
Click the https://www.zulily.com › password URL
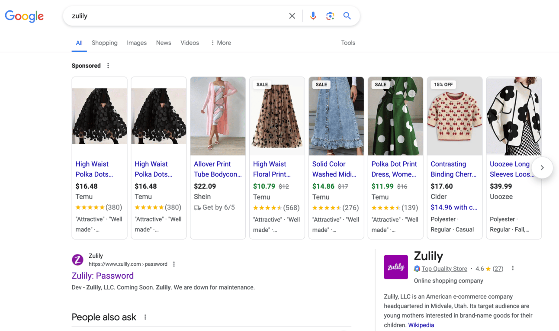click(128, 264)
